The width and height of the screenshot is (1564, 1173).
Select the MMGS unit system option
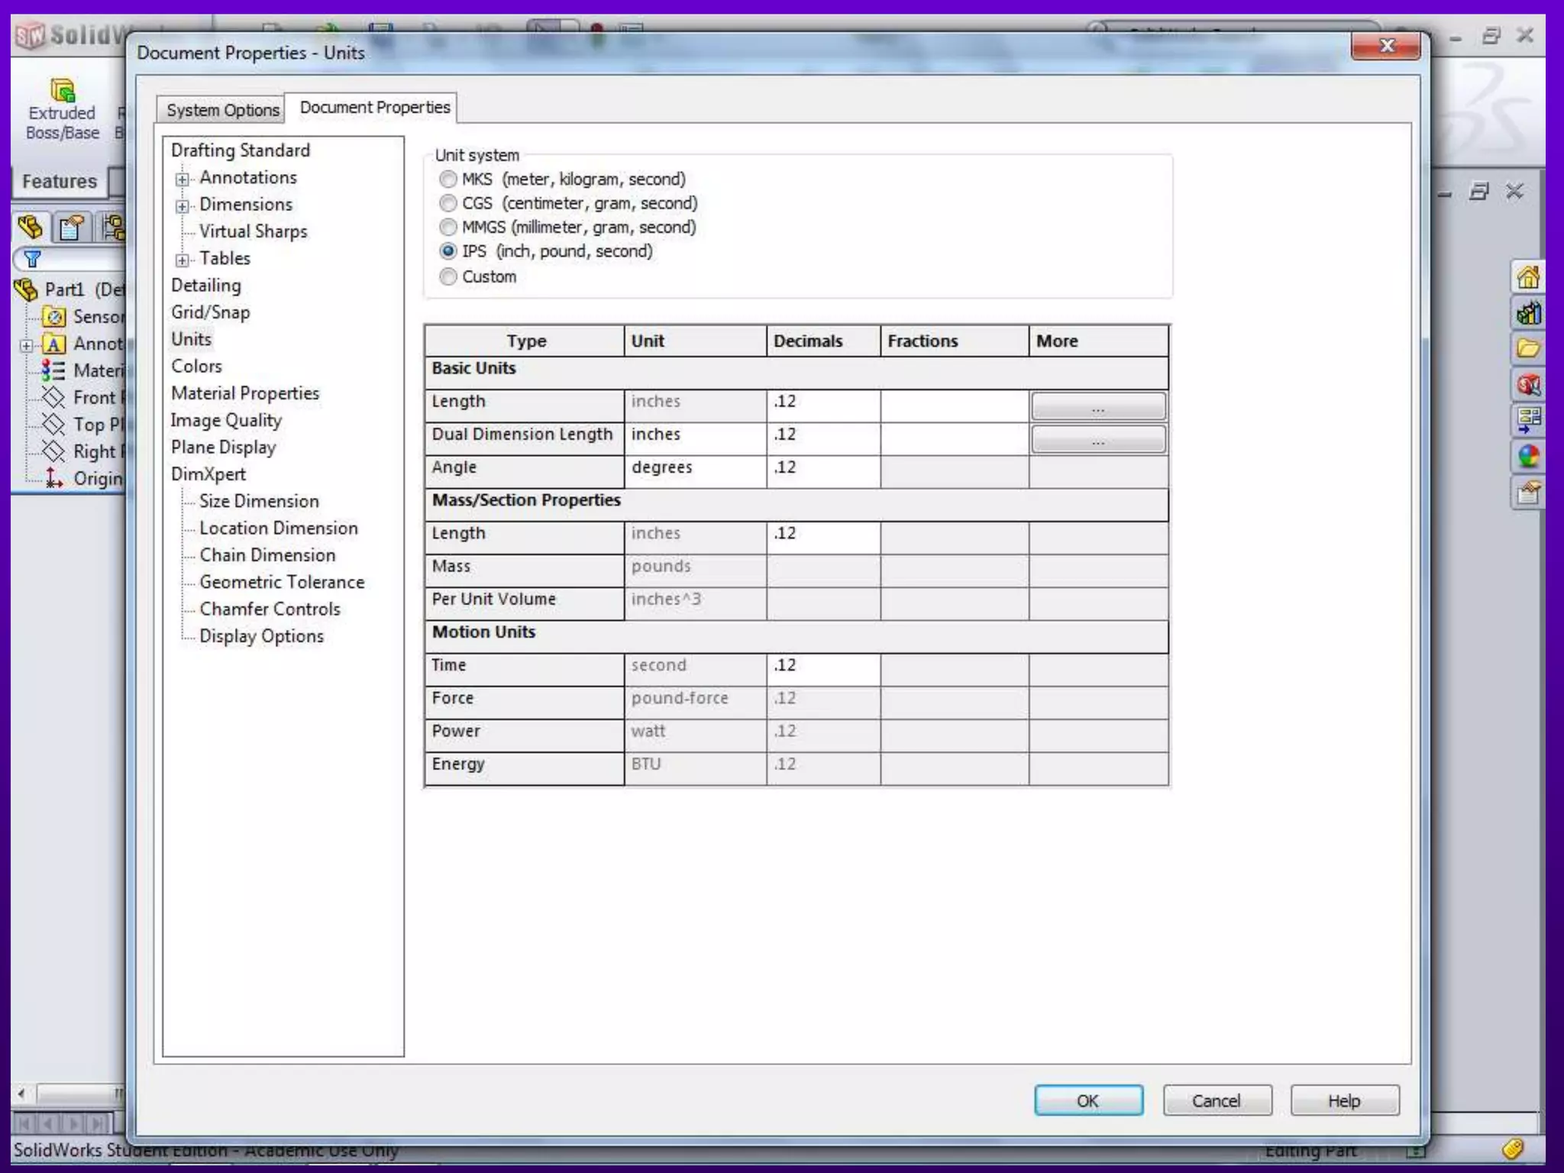(448, 228)
